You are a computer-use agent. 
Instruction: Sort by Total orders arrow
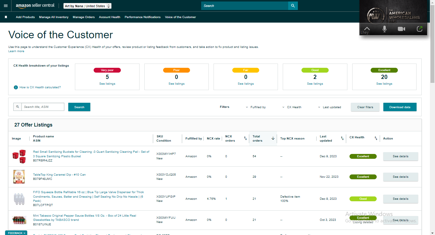(273, 139)
